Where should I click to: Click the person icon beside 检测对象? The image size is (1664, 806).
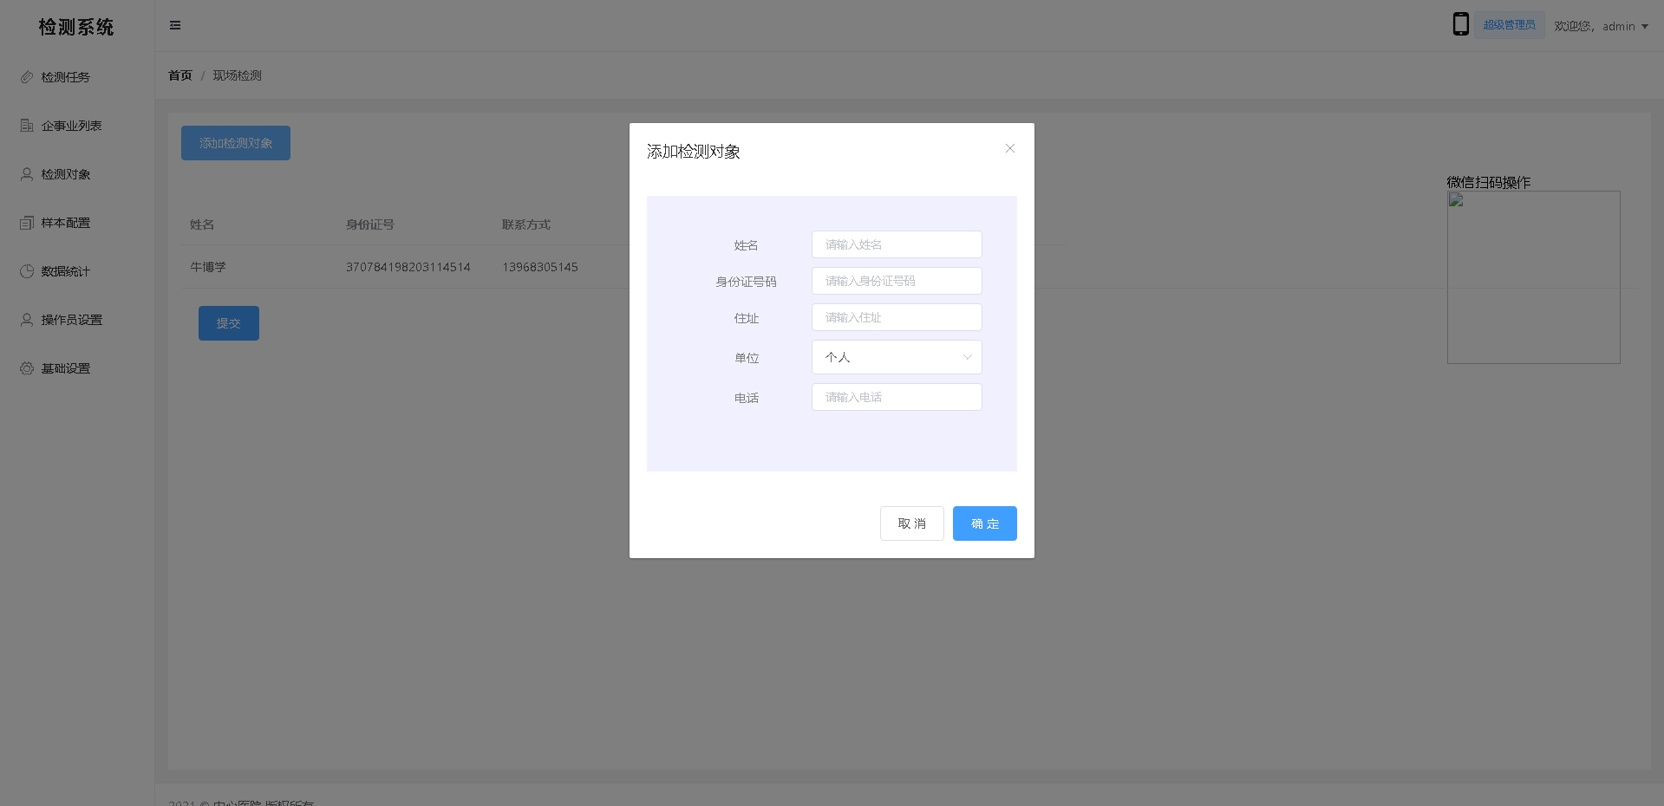tap(27, 174)
